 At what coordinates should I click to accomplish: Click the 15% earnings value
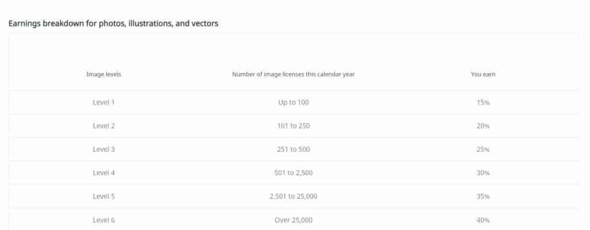pyautogui.click(x=483, y=103)
